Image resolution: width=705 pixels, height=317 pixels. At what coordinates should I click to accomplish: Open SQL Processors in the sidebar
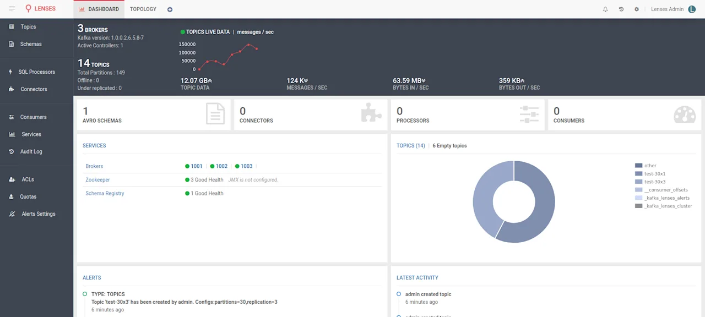[37, 72]
